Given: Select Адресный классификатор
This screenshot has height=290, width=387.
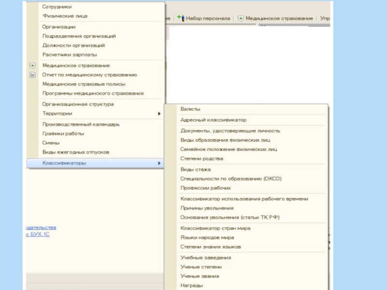Looking at the screenshot, I should point(213,120).
